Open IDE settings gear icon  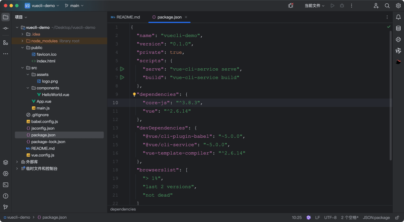coord(398,6)
